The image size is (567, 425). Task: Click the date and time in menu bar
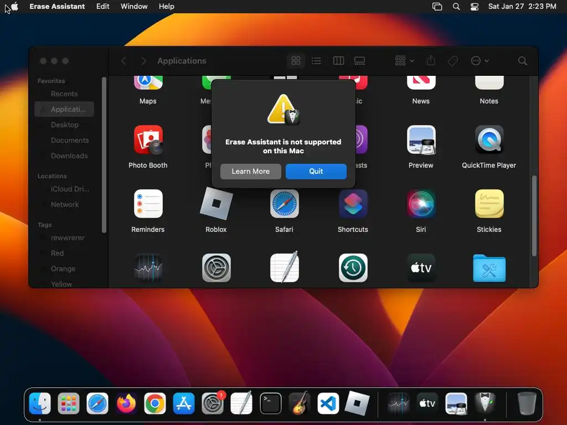pos(522,6)
